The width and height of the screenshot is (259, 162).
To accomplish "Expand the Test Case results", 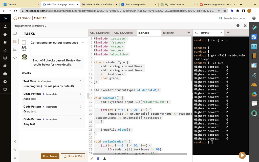I will 80,81.
